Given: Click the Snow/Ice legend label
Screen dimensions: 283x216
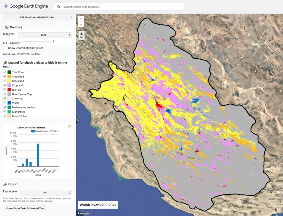Looking at the screenshot, I should [x=18, y=99].
